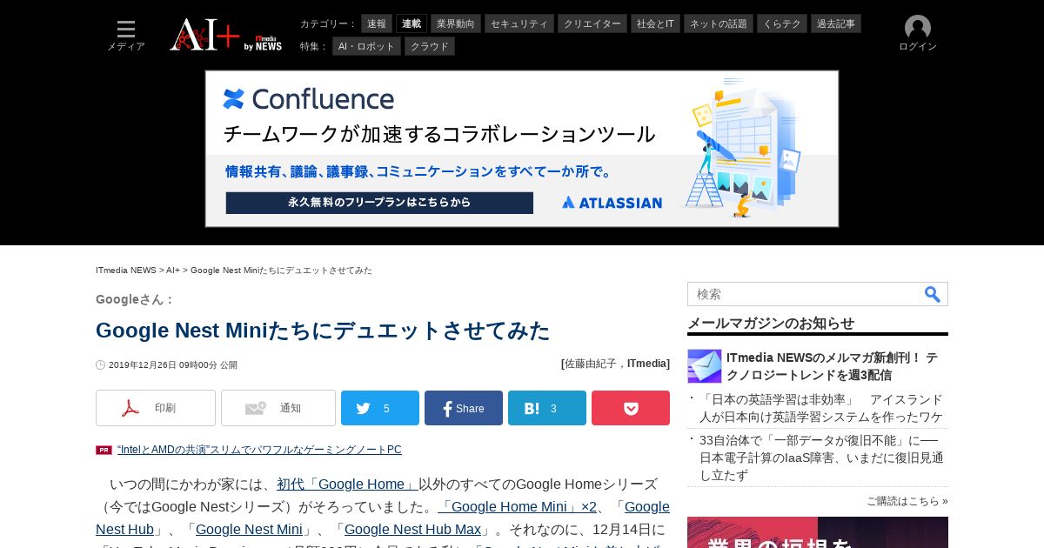
Task: Select the 速報 category
Action: (x=377, y=23)
